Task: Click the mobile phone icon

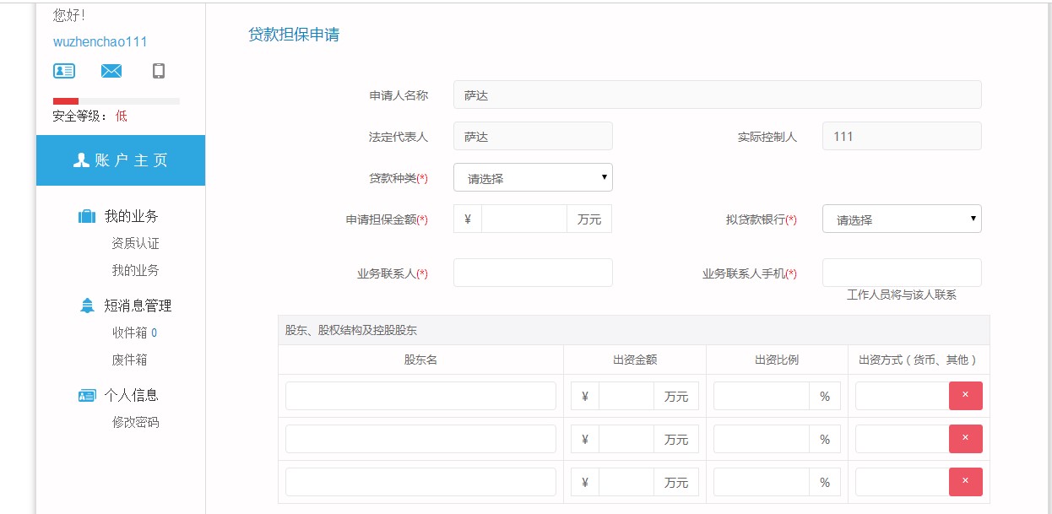Action: click(x=159, y=71)
